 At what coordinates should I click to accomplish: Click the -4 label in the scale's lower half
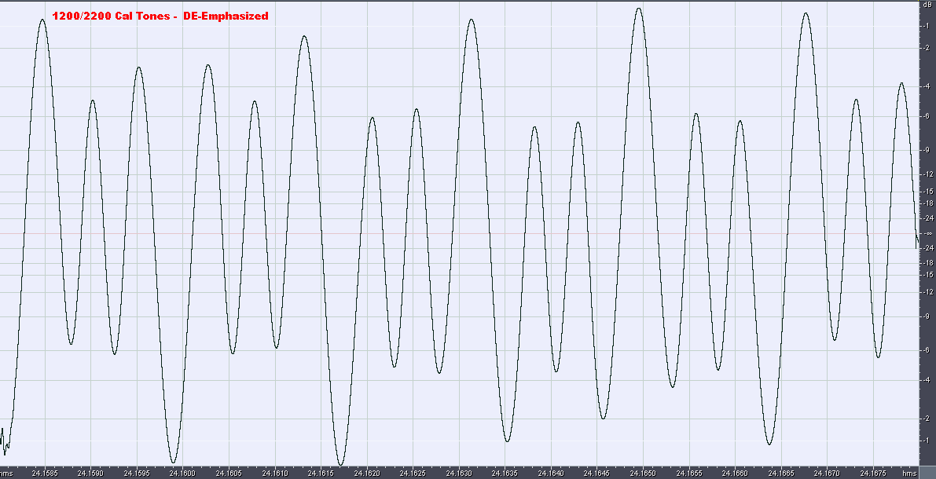click(929, 380)
